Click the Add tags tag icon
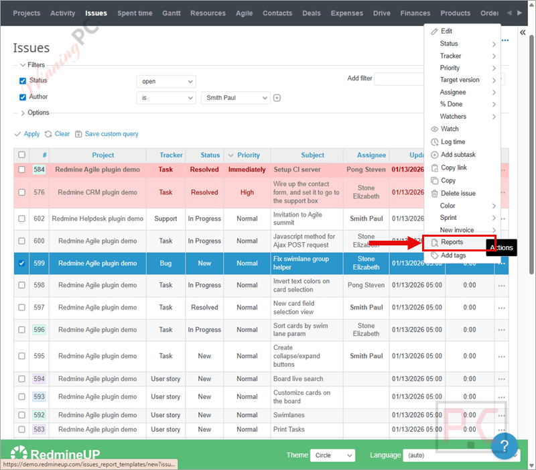536x470 pixels. tap(434, 255)
